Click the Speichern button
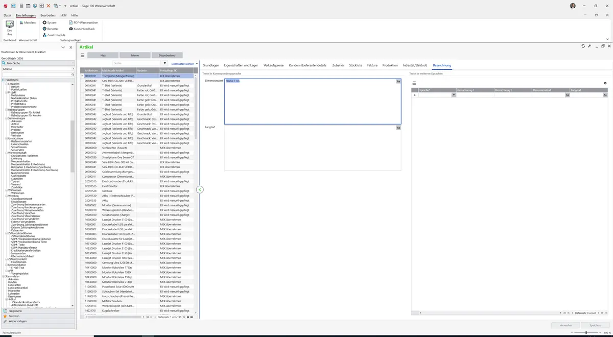The width and height of the screenshot is (613, 337). pyautogui.click(x=595, y=325)
